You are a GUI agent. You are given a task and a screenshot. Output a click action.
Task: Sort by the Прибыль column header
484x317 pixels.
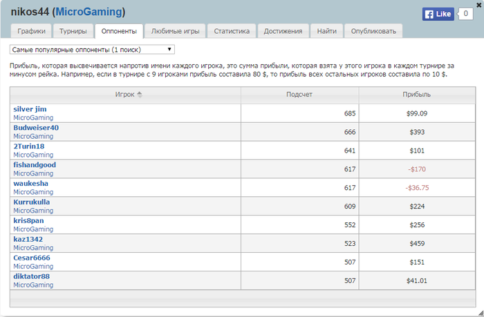[417, 95]
